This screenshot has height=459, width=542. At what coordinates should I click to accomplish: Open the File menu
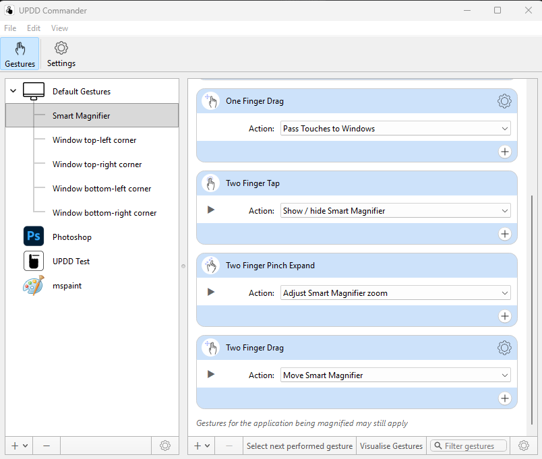pyautogui.click(x=10, y=28)
